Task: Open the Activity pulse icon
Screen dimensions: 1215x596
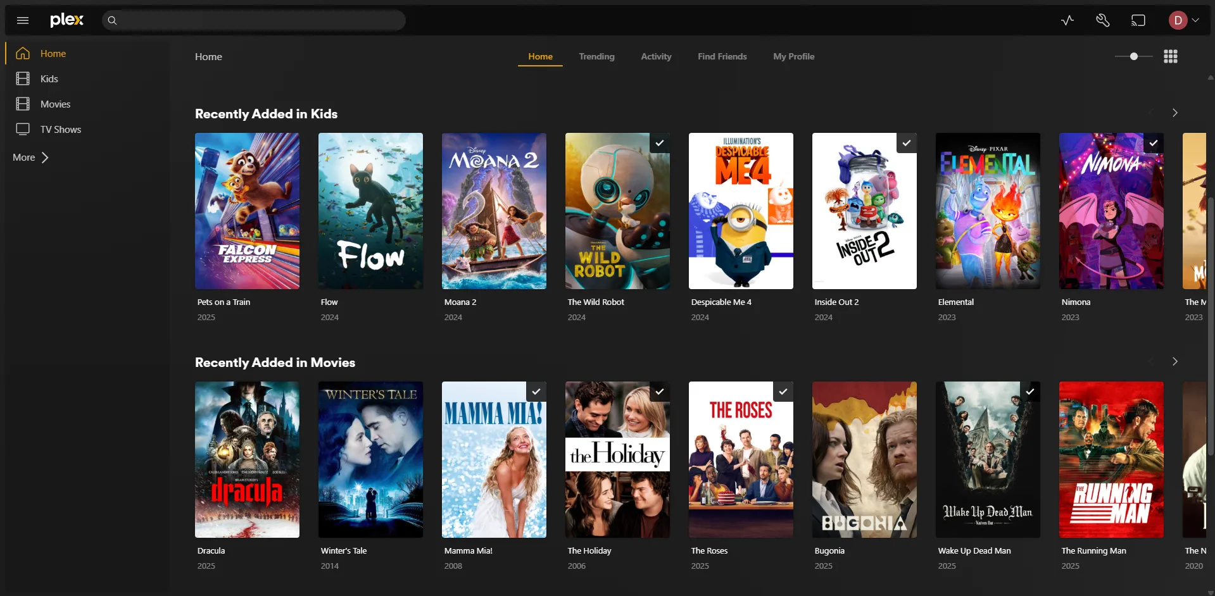Action: pyautogui.click(x=1067, y=20)
